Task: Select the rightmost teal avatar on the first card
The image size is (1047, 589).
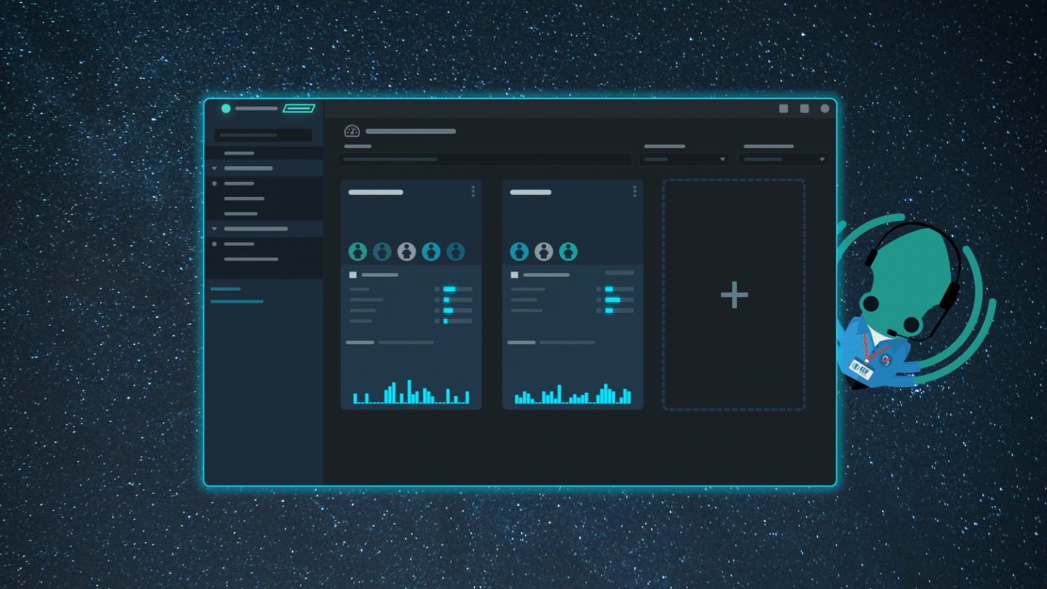Action: (x=455, y=252)
